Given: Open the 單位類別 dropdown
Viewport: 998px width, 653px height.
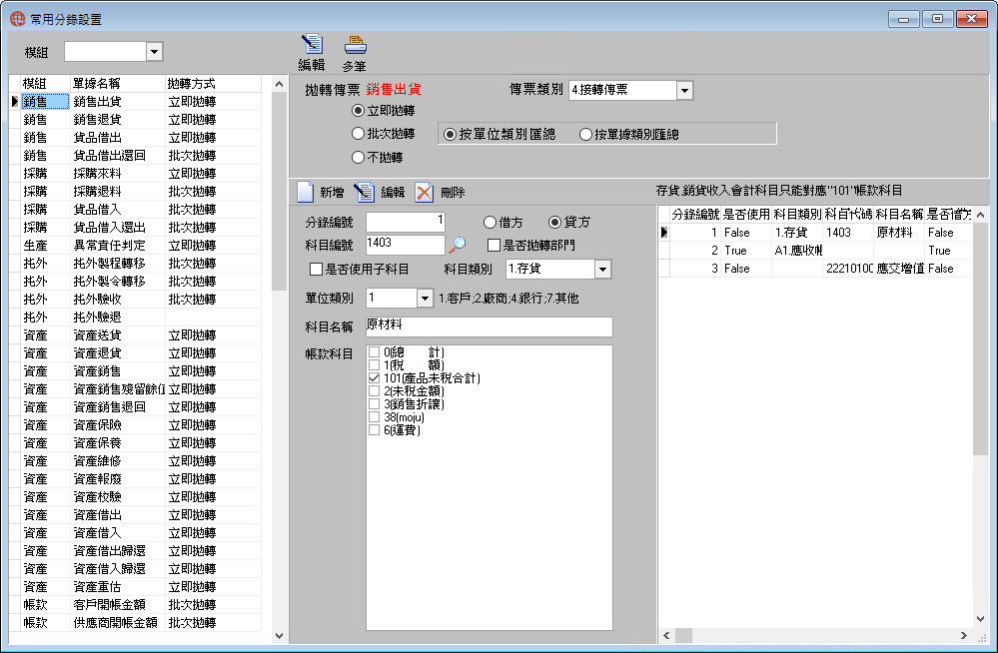Looking at the screenshot, I should tap(425, 298).
